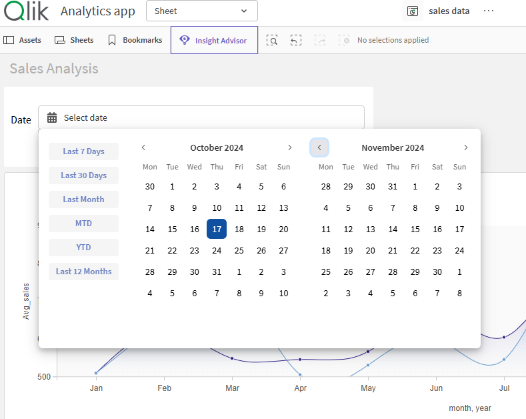Click the sales data app icon

coord(413,11)
